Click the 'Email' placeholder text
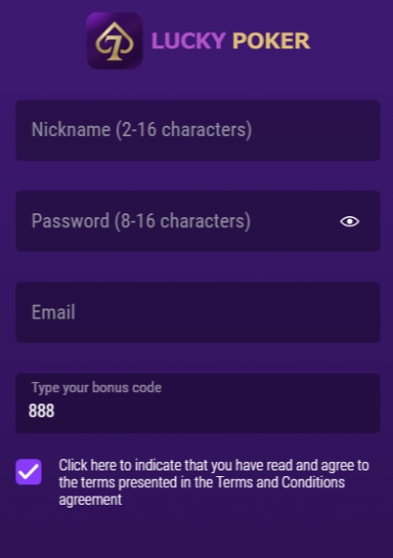393x558 pixels. (53, 312)
